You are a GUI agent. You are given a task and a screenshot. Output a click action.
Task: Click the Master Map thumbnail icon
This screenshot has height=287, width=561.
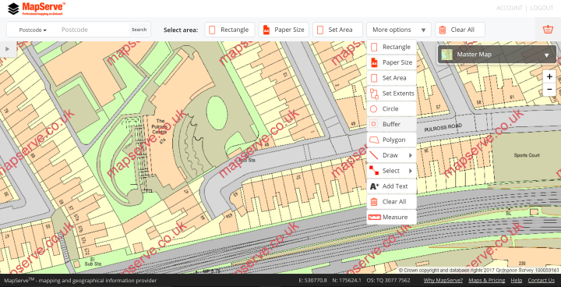(446, 55)
